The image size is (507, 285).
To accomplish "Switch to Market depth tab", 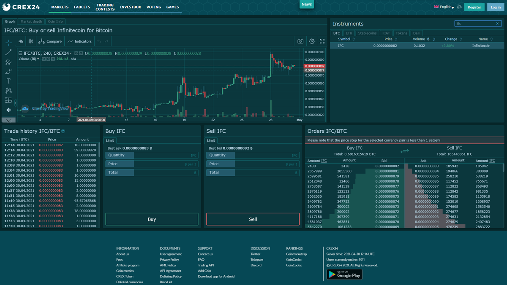I will (31, 22).
